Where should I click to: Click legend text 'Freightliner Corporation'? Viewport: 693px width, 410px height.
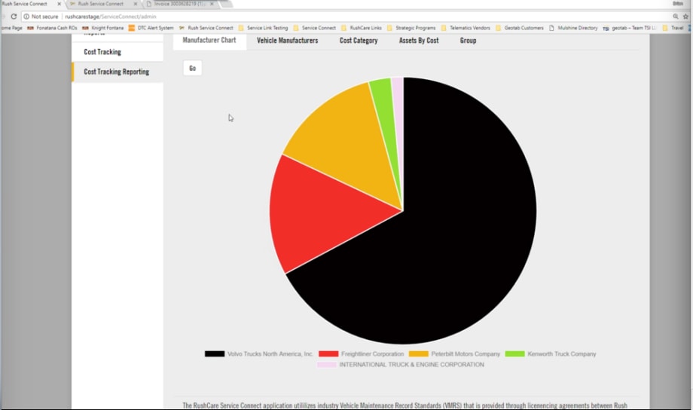pyautogui.click(x=373, y=353)
